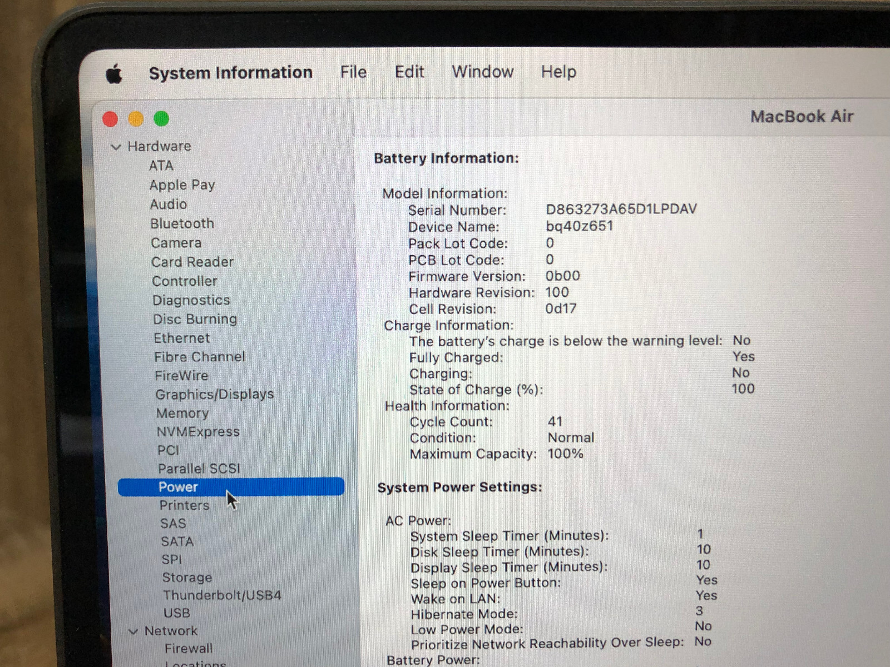Select Memory in the sidebar
890x667 pixels.
tap(182, 413)
